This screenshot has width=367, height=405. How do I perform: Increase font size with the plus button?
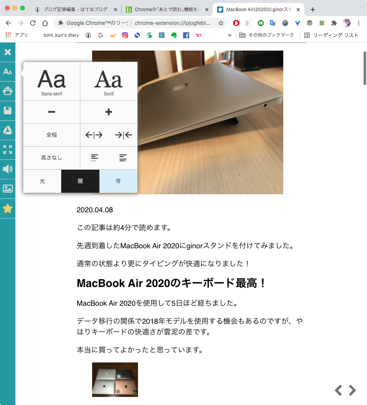click(x=109, y=111)
